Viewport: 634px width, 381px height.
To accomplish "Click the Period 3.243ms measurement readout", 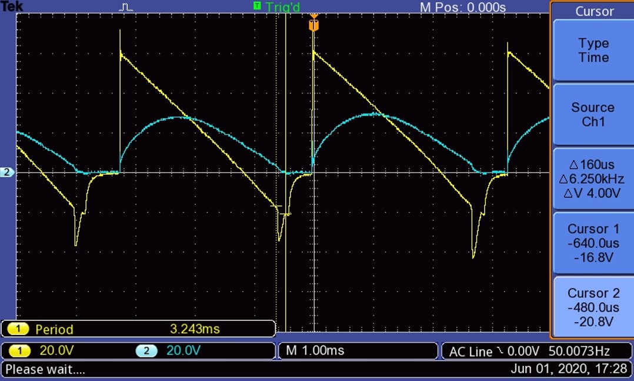I will 194,329.
